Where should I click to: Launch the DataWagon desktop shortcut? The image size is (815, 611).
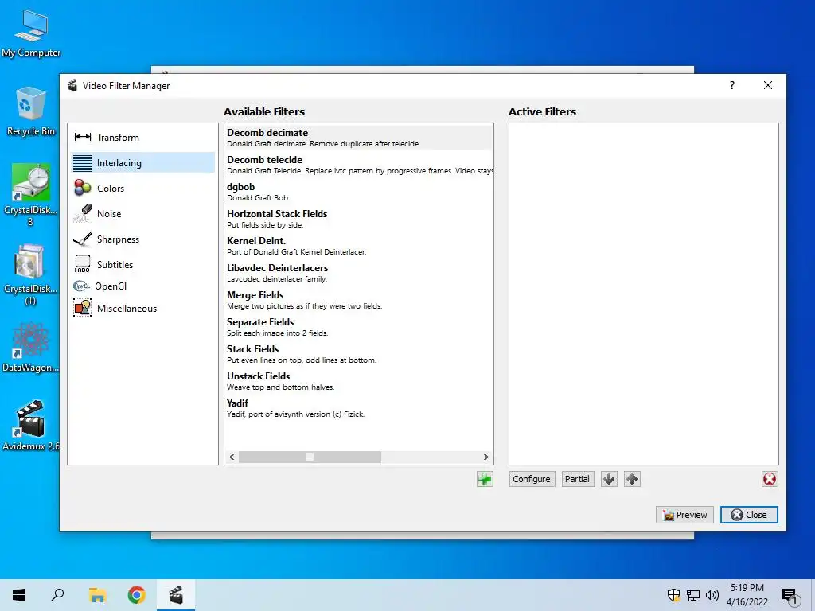[x=31, y=347]
